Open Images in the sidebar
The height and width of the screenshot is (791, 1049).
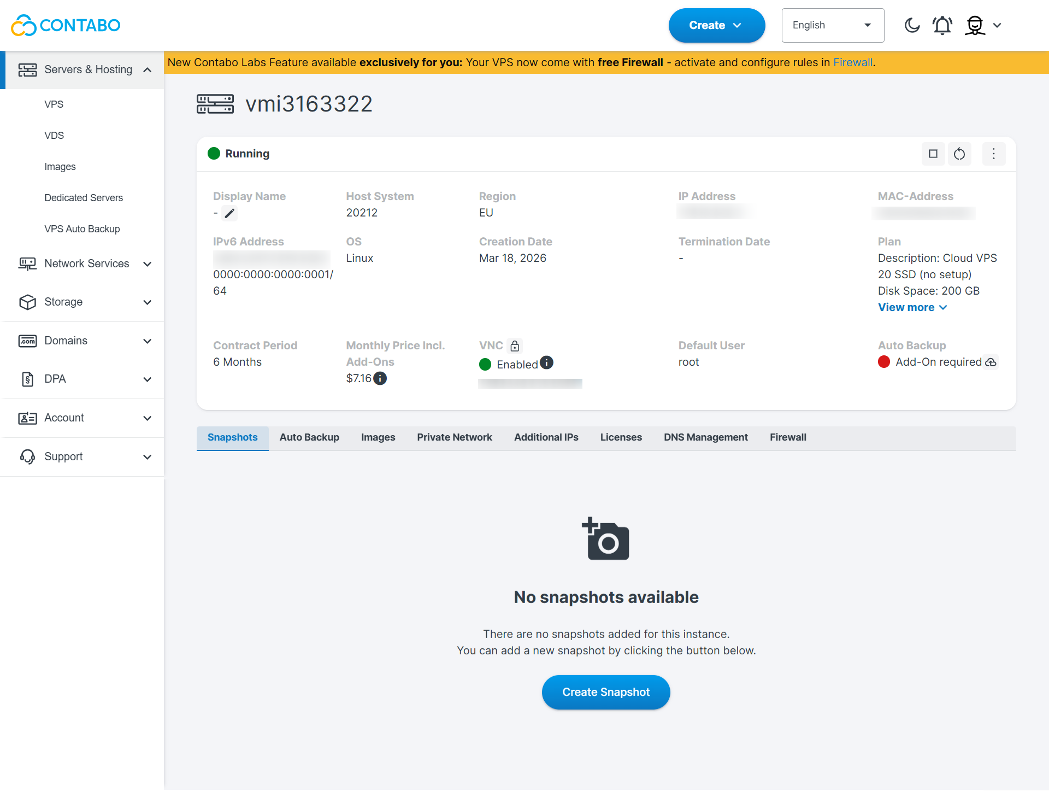point(60,167)
